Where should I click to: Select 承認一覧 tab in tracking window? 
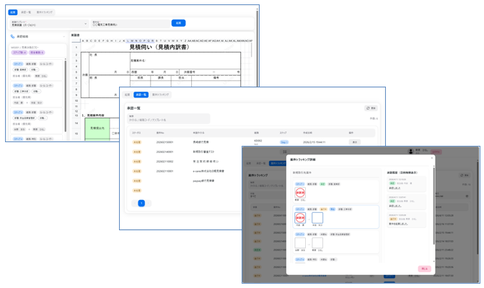[261, 163]
